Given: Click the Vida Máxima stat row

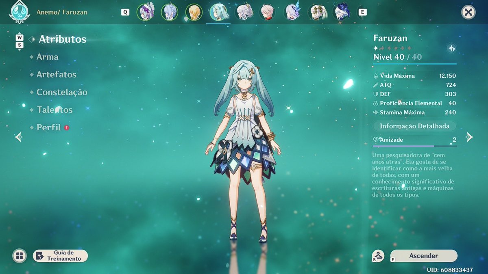Looking at the screenshot, I should (415, 76).
